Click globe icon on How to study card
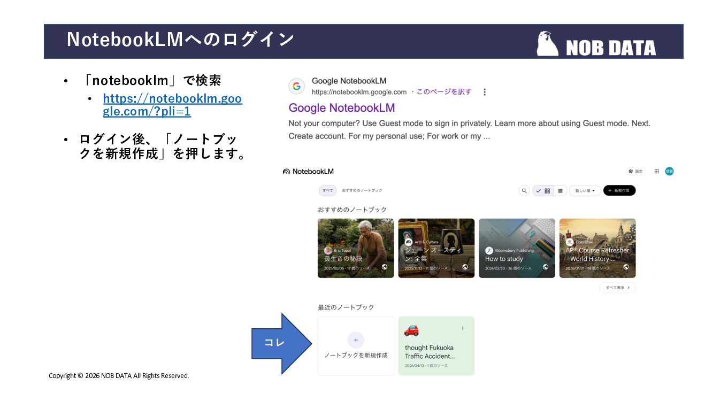Image resolution: width=728 pixels, height=409 pixels. pyautogui.click(x=546, y=267)
